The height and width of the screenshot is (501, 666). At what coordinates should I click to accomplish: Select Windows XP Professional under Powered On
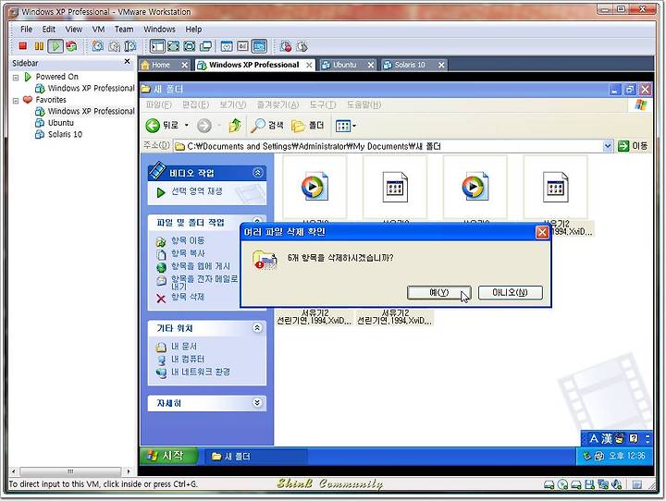(x=91, y=89)
